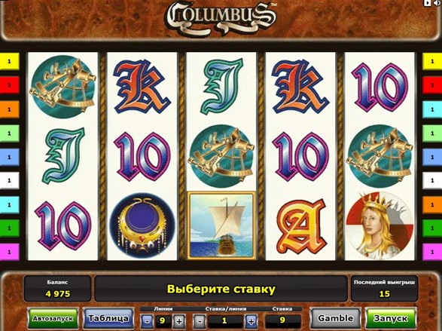Select the yellow payline marker on left

click(x=10, y=61)
